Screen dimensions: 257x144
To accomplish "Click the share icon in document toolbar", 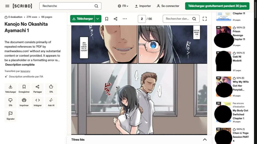I will [115, 19].
